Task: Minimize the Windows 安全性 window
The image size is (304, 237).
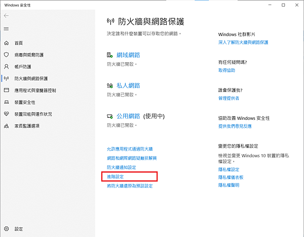Action: (270, 5)
